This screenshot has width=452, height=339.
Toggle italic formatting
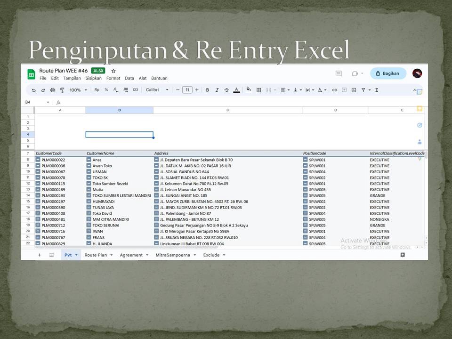tap(217, 90)
